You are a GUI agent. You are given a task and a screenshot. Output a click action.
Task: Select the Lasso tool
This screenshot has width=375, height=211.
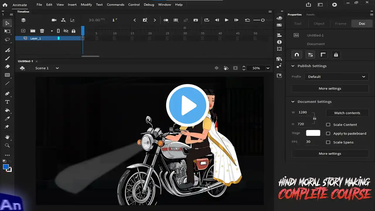pos(7,40)
